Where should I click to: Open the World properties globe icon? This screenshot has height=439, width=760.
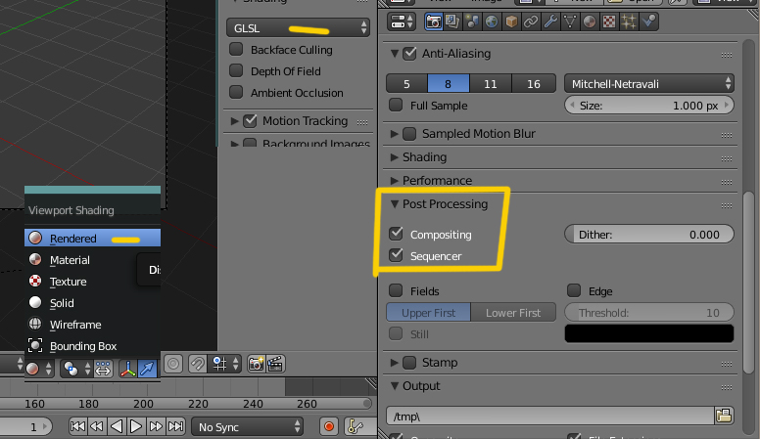point(492,22)
